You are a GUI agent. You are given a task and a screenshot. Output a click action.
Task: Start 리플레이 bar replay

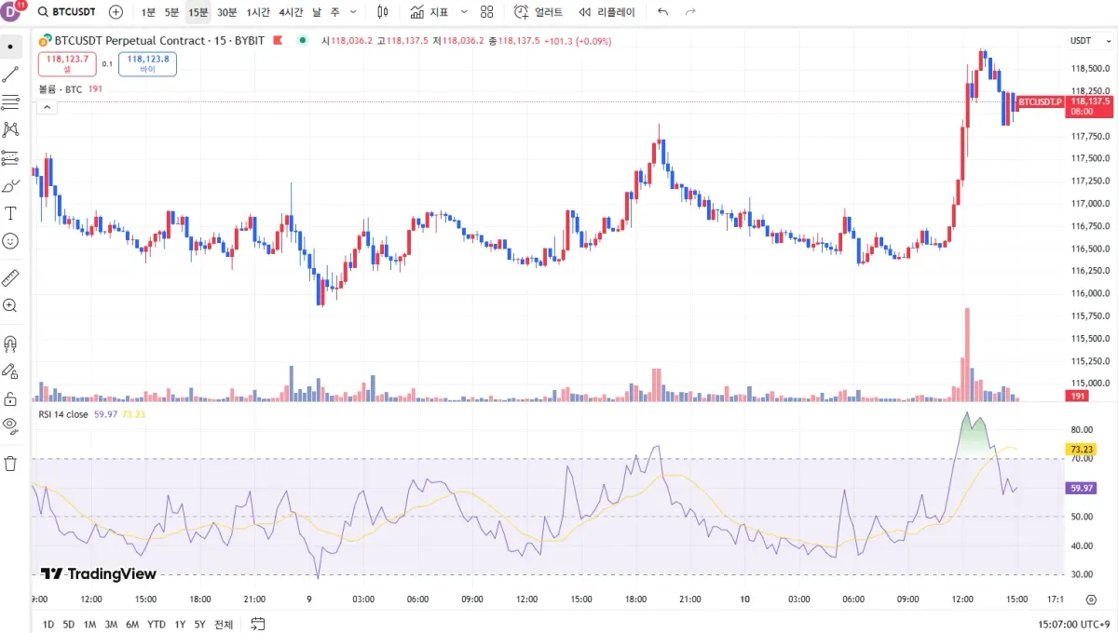607,12
